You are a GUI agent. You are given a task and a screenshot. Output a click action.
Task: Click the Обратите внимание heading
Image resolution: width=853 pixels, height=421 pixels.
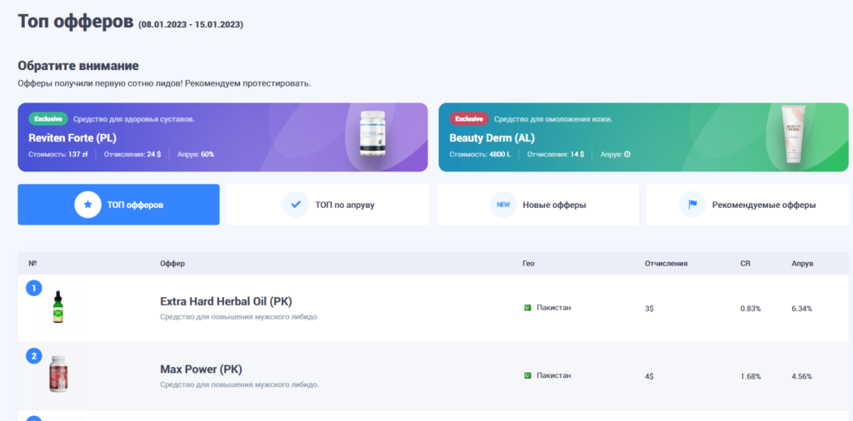[78, 67]
